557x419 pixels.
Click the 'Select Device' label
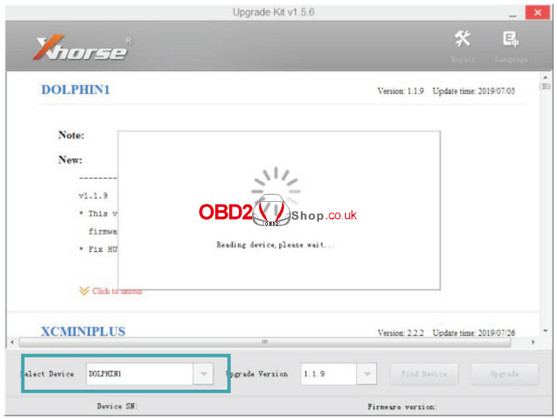tap(47, 374)
